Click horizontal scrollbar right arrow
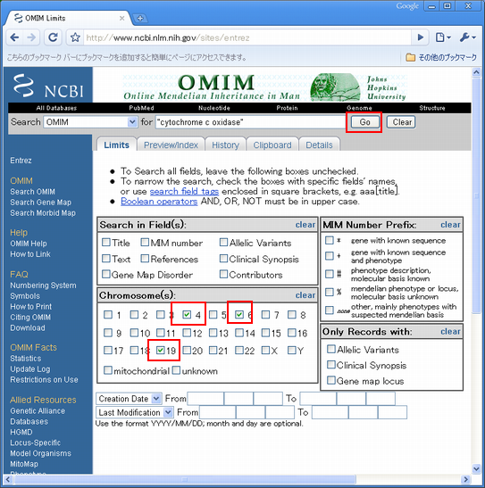Image resolution: width=485 pixels, height=488 pixels. pyautogui.click(x=465, y=480)
